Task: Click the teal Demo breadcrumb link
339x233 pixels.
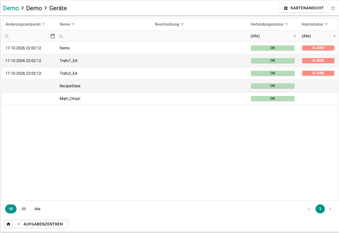Action: [x=11, y=8]
